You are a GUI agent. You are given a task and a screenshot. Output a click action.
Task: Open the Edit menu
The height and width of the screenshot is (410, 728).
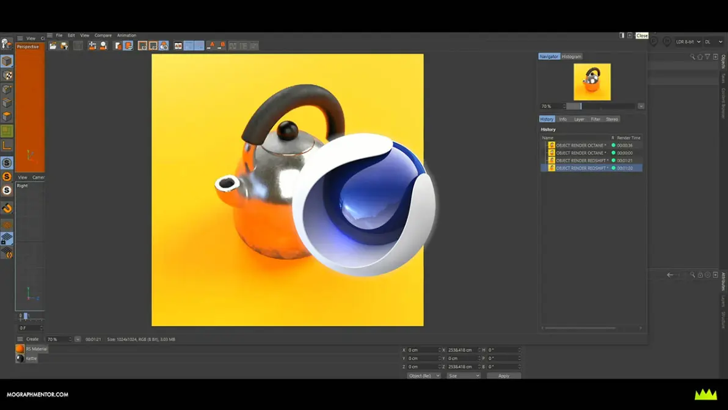[71, 35]
